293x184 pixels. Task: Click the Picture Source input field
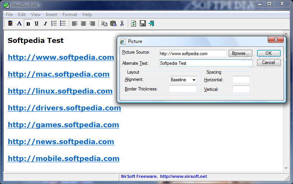pos(193,54)
